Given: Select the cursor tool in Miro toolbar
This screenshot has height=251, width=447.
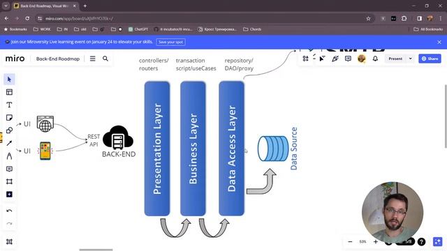Looking at the screenshot, I should click(x=9, y=79).
